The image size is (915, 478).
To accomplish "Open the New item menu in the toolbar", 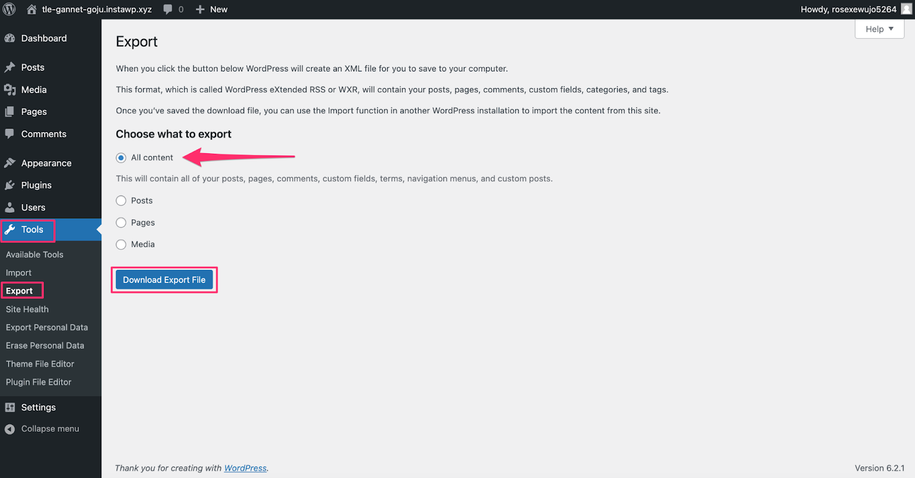I will pos(210,9).
